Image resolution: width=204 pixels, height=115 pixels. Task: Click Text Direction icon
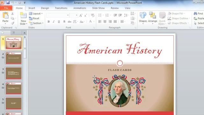(x=133, y=13)
